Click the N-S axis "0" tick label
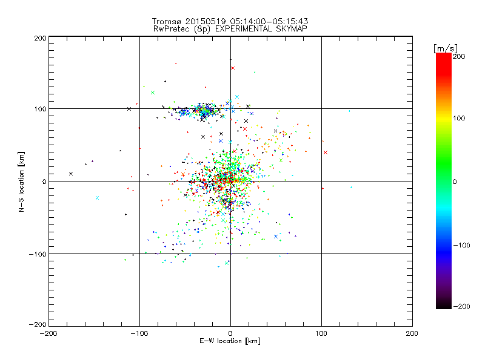 click(x=44, y=182)
